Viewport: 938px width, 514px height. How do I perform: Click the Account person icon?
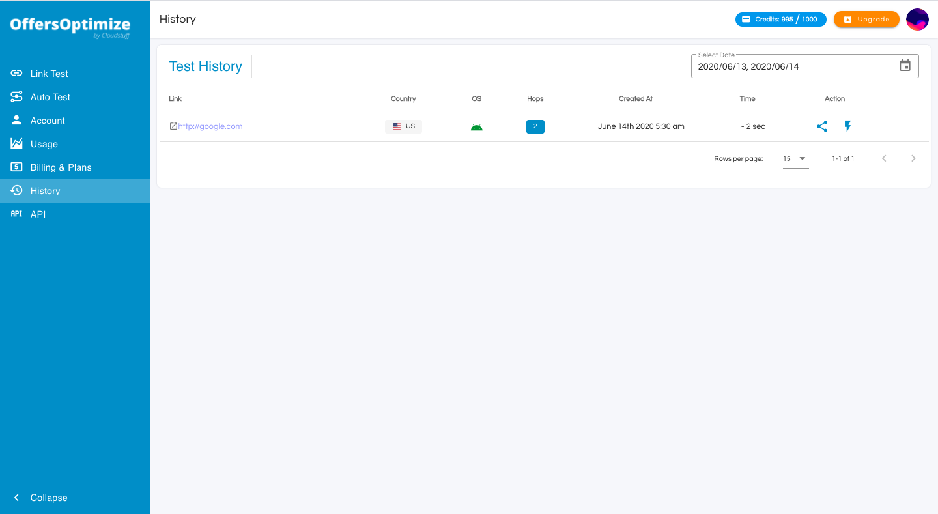pyautogui.click(x=16, y=120)
